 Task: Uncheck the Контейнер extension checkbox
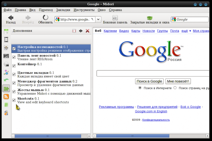[14, 66]
